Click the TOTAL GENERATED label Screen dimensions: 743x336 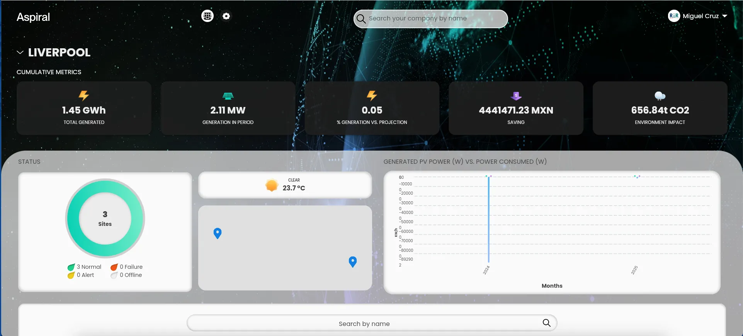pyautogui.click(x=84, y=122)
